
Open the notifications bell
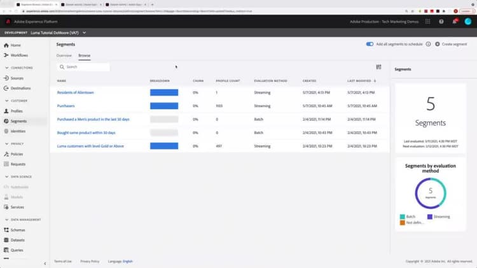click(455, 21)
